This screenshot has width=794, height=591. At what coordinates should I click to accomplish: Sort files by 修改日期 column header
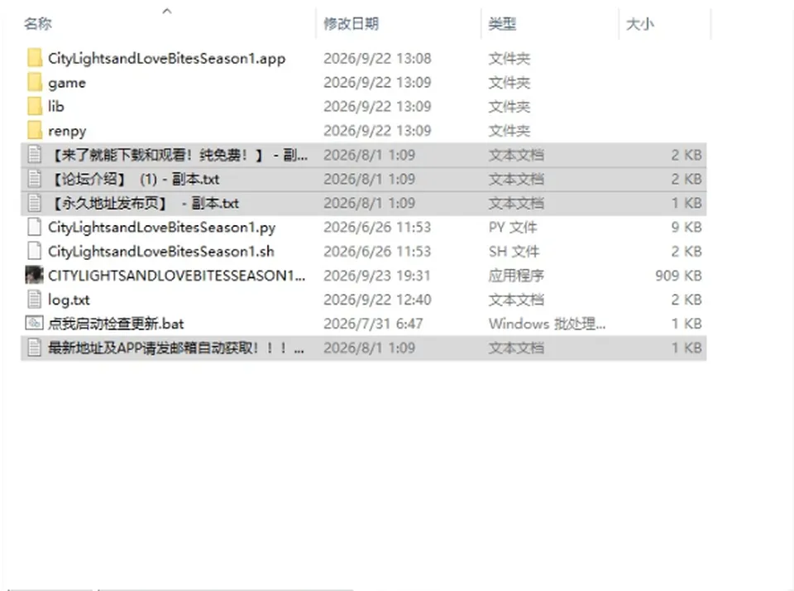click(x=351, y=24)
